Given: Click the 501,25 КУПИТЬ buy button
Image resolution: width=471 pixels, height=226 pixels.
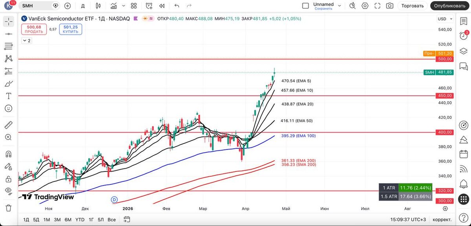Looking at the screenshot, I should pyautogui.click(x=71, y=29).
